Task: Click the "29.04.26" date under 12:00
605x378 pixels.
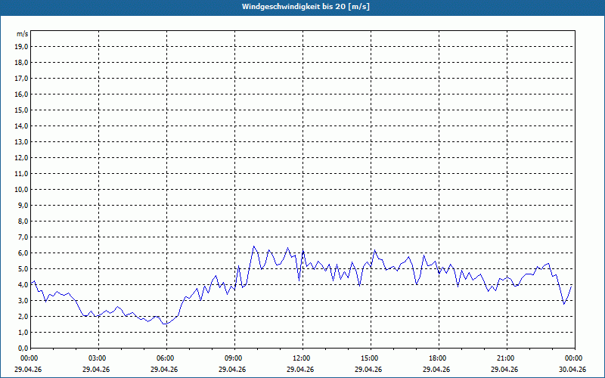Action: tap(300, 369)
